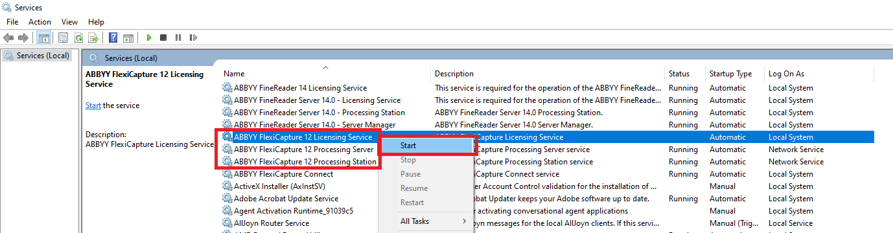893x233 pixels.
Task: Select ABBYY FineReader 14 Licensing Service row
Action: 300,88
